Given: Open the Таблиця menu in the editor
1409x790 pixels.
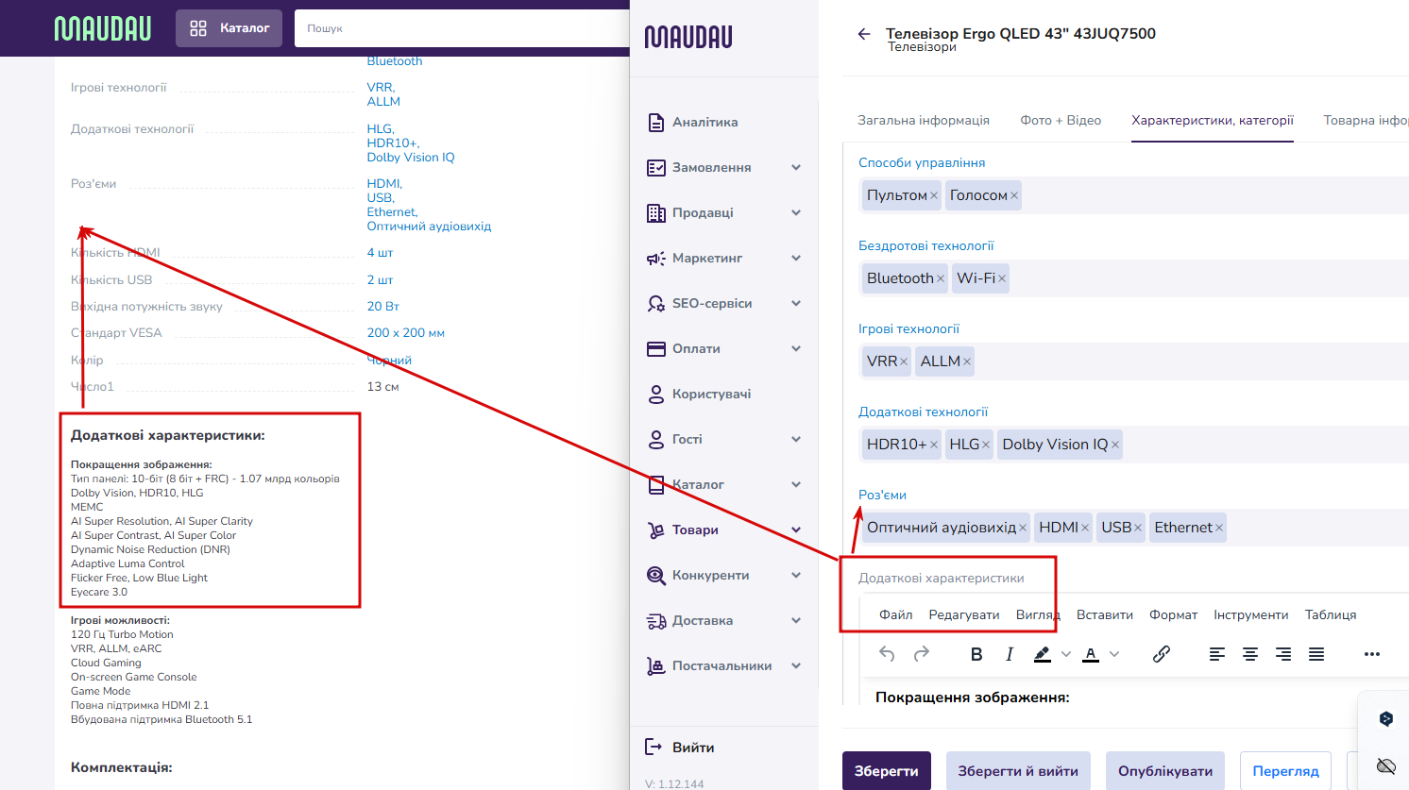Looking at the screenshot, I should point(1331,614).
